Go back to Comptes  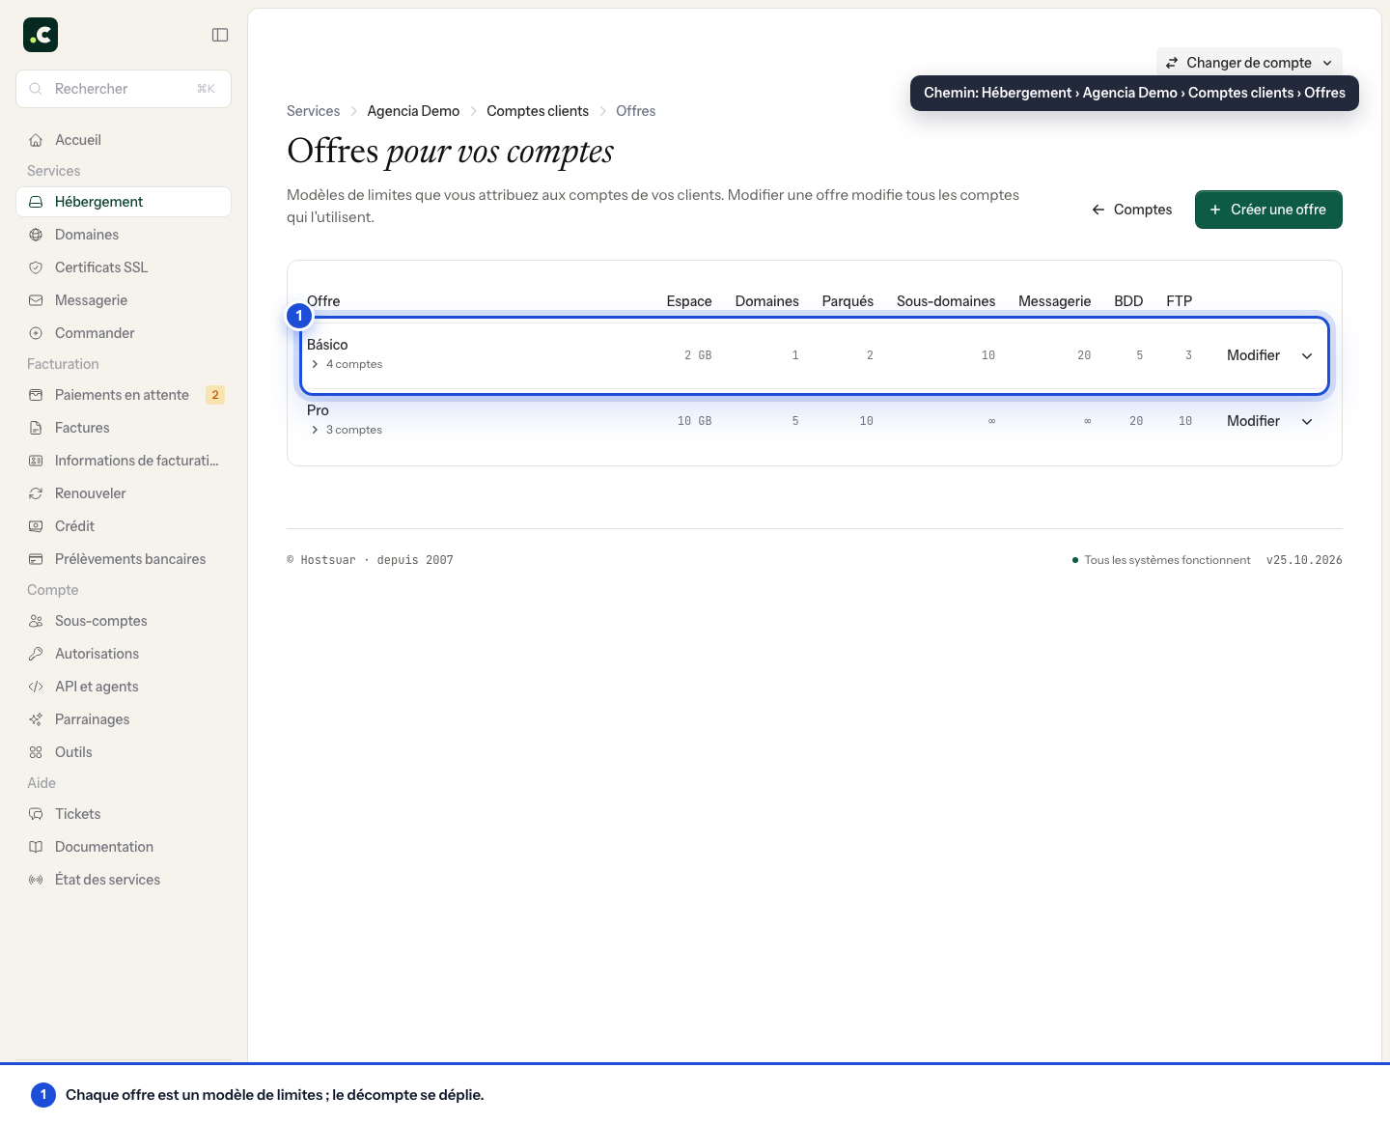[x=1131, y=210]
